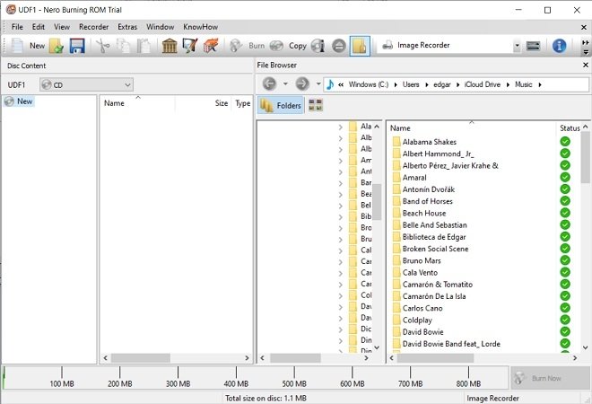This screenshot has width=592, height=404.
Task: Open the CD disc type combo box
Action: coord(86,84)
